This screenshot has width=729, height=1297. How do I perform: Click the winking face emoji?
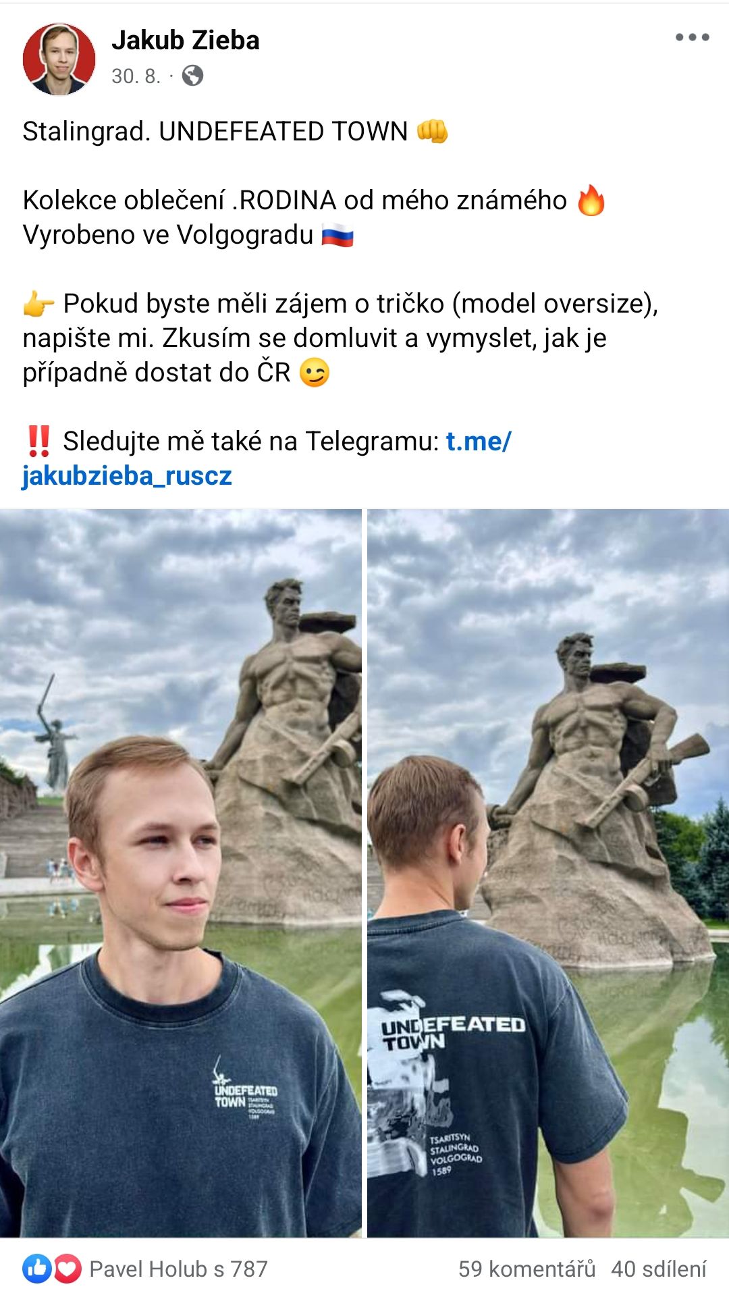tap(315, 372)
